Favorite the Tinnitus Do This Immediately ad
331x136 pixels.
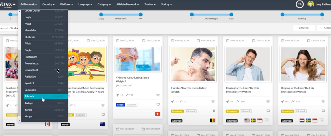213,101
